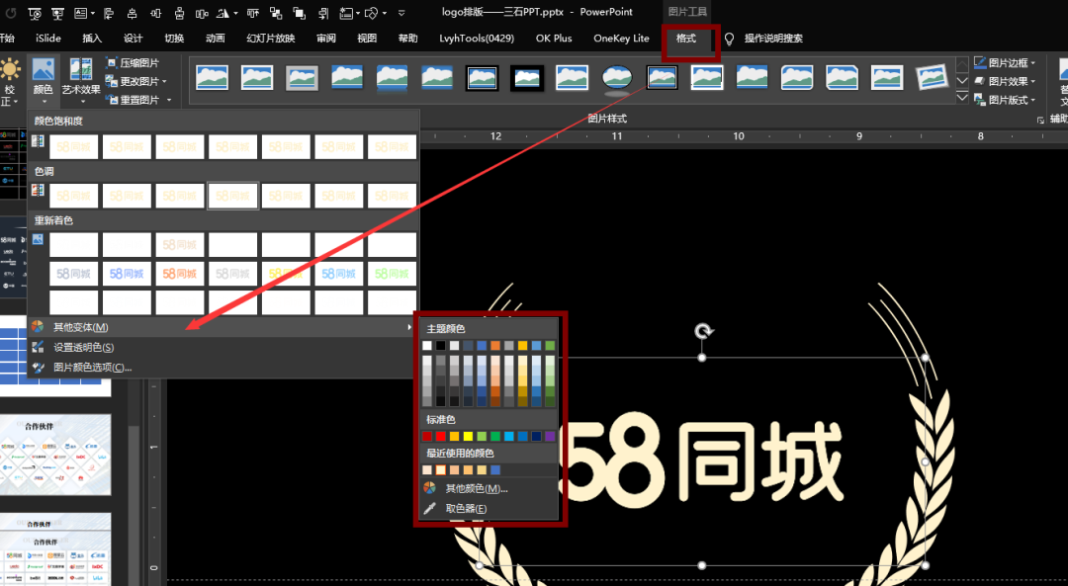This screenshot has height=586, width=1068.
Task: Open the 图片效果 picture effects dropdown
Action: point(1005,81)
